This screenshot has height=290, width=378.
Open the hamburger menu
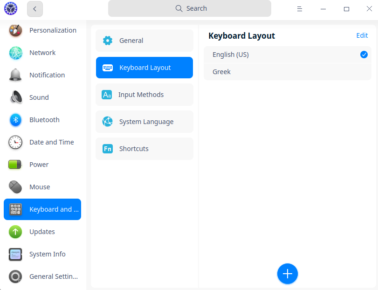[x=300, y=9]
